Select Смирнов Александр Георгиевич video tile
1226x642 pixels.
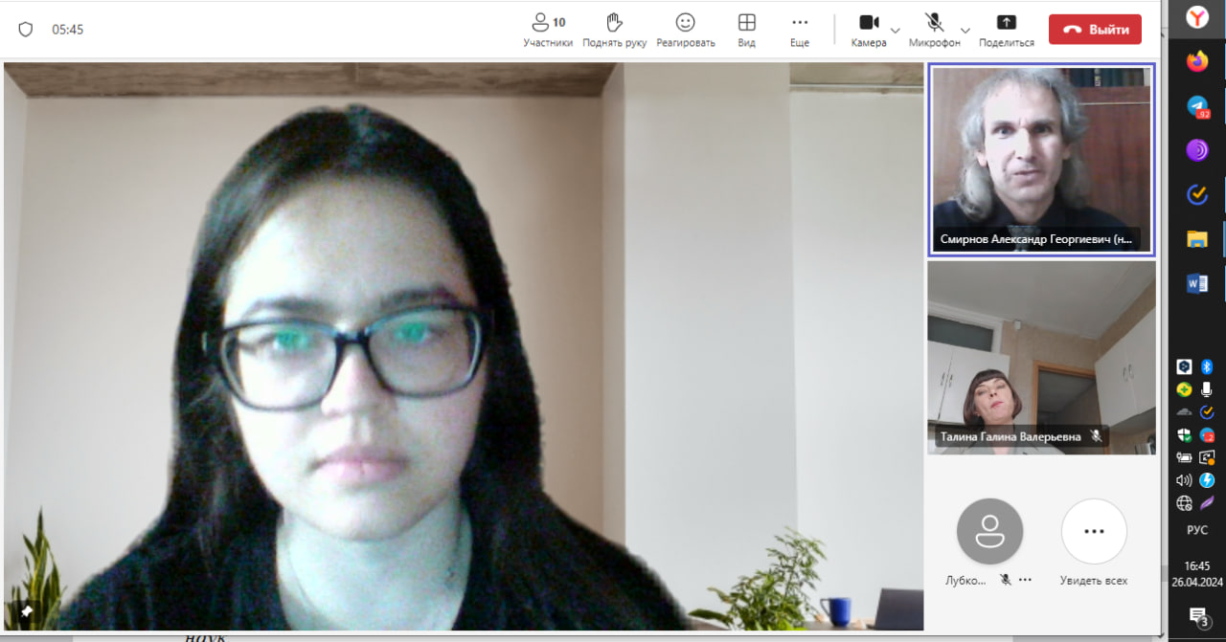point(1041,160)
